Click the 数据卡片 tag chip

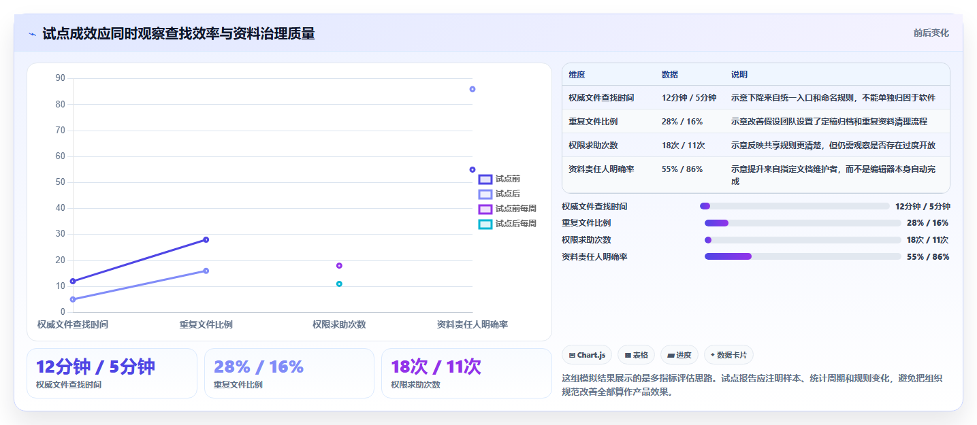point(728,355)
